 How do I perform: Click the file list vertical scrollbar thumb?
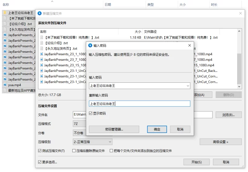pyautogui.click(x=239, y=69)
